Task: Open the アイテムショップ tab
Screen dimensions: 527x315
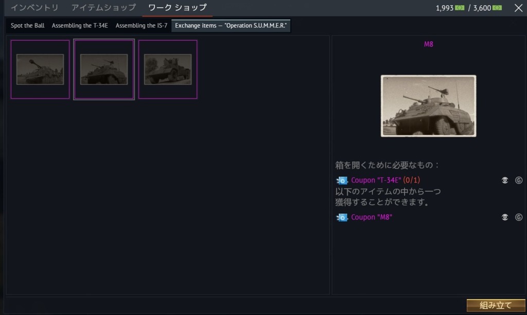Action: pos(103,8)
